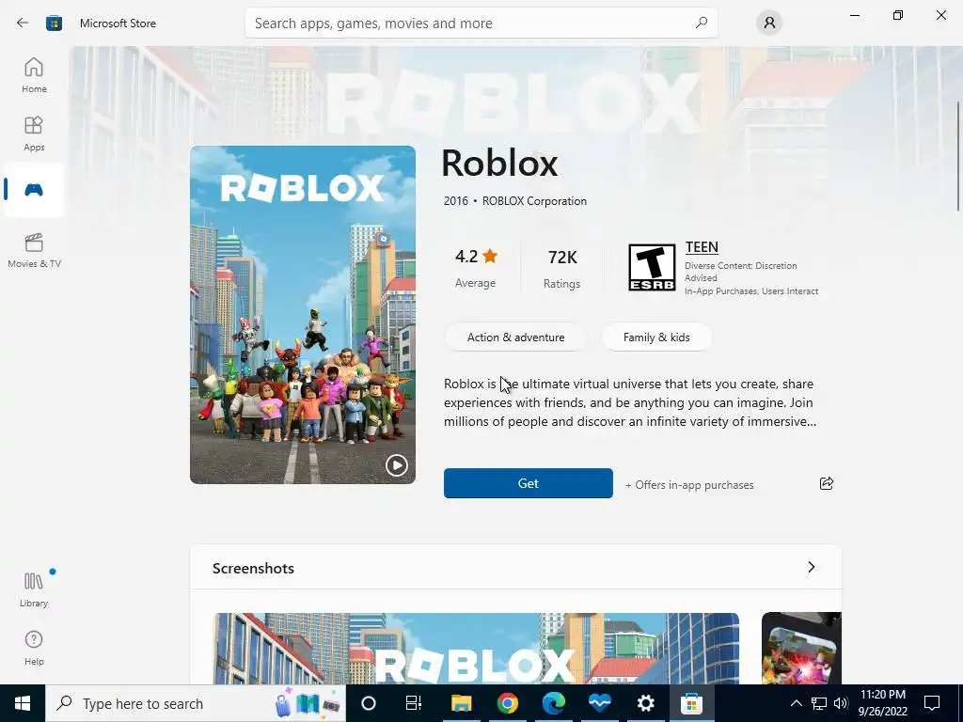This screenshot has height=722, width=963.
Task: Open the user account profile icon
Action: pos(769,24)
